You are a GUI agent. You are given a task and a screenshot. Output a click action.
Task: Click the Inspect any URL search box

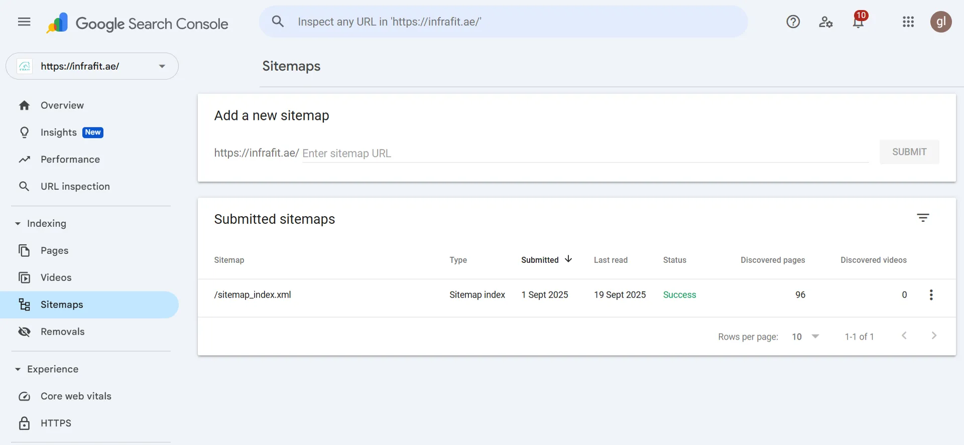pos(502,22)
